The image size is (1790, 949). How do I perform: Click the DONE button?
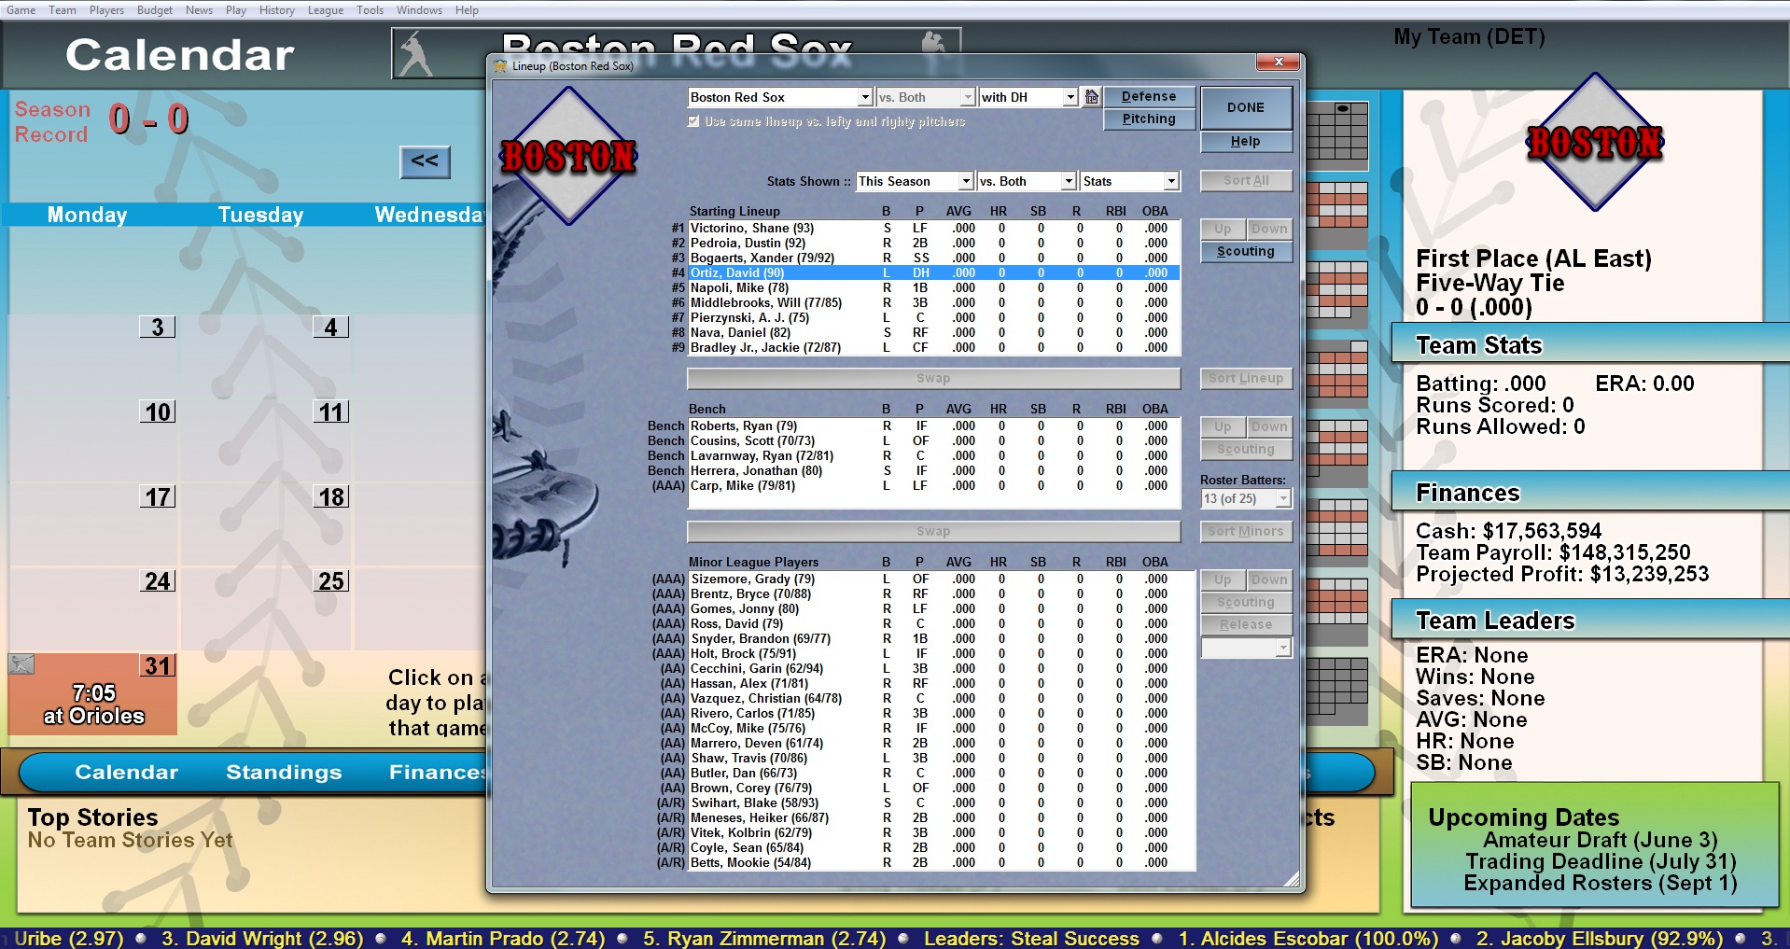1245,106
